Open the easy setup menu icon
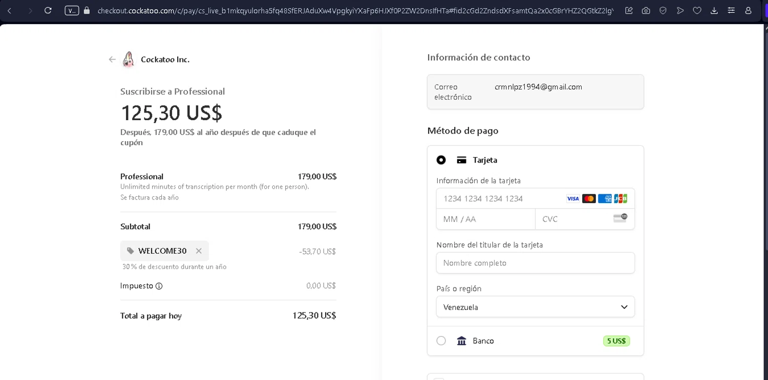 pyautogui.click(x=731, y=10)
